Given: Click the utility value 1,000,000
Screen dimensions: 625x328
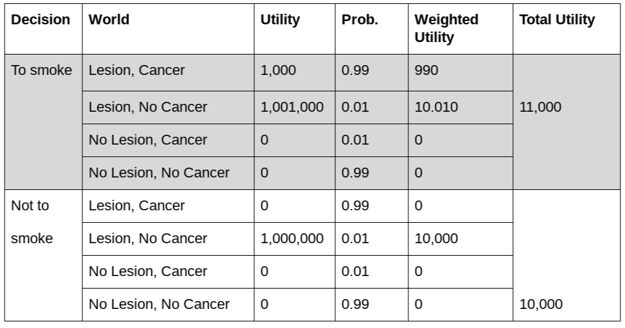Looking at the screenshot, I should (x=292, y=239).
